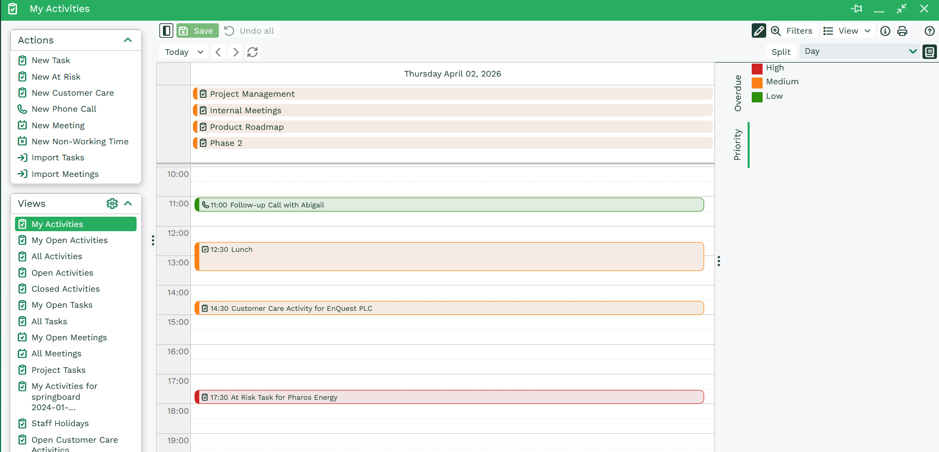
Task: Open the Filters search icon
Action: click(x=776, y=31)
